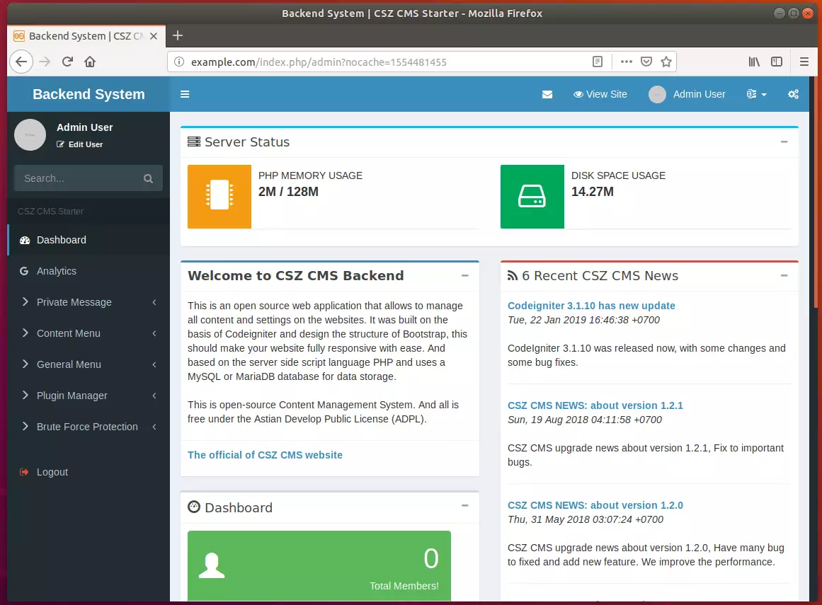This screenshot has height=605, width=822.
Task: Open page actions three-dots menu
Action: click(x=626, y=62)
